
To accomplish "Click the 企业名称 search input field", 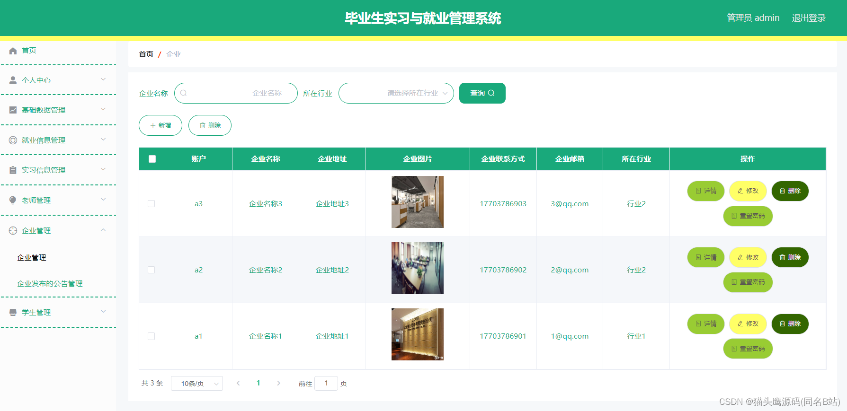I will tap(236, 93).
